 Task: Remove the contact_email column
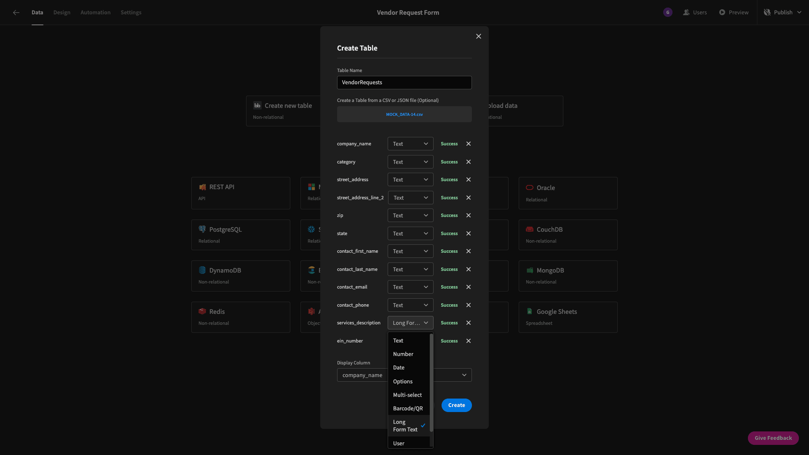click(469, 287)
